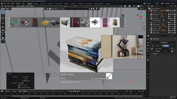Image resolution: width=177 pixels, height=99 pixels.
Task: Switch to the Modeling workspace tab
Action: tap(36, 4)
